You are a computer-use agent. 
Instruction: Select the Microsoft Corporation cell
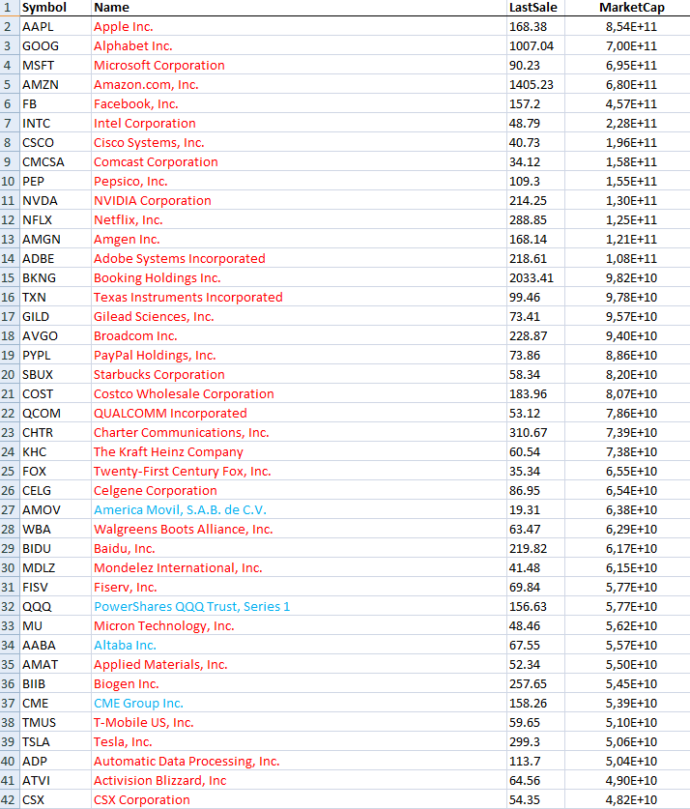coord(300,65)
